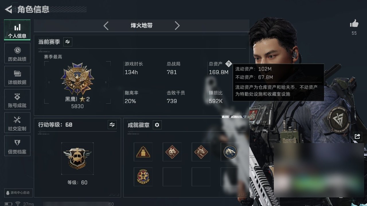Viewport: 367px width, 206px height.
Task: Open 成就徽章 gear settings
Action: [157, 125]
